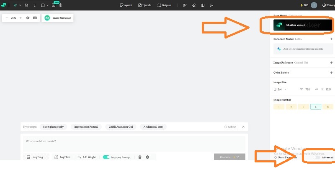Click the scissors cut icon
The height and width of the screenshot is (185, 335).
[185, 5]
